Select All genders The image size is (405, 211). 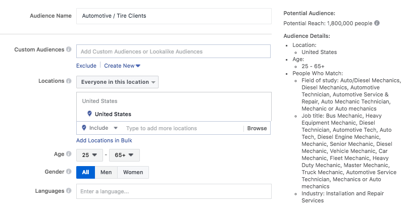pyautogui.click(x=85, y=172)
